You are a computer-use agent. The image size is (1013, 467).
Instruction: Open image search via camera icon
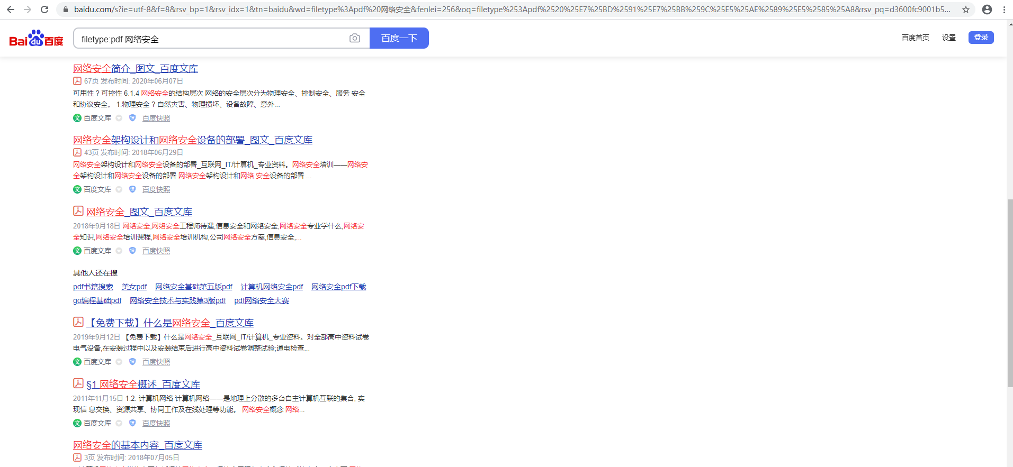point(355,38)
